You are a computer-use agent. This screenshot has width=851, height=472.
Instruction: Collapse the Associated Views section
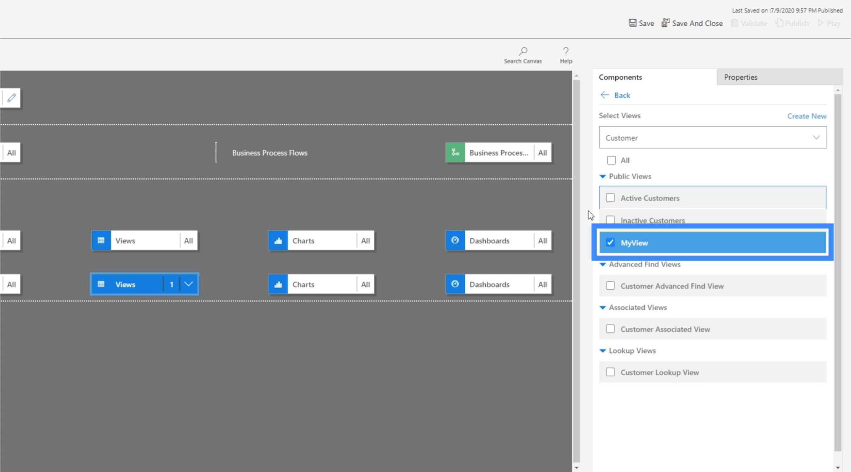[603, 307]
